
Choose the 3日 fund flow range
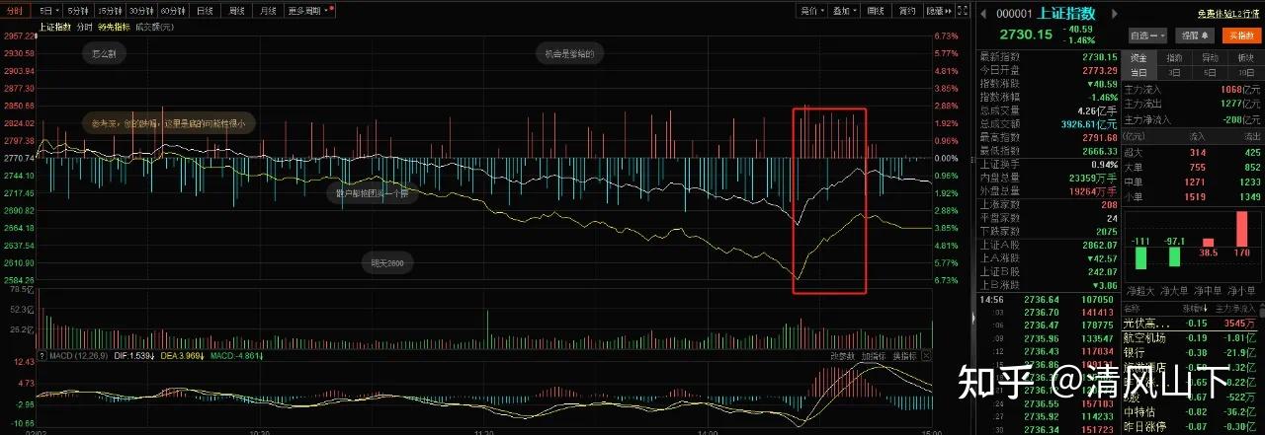click(x=1175, y=72)
